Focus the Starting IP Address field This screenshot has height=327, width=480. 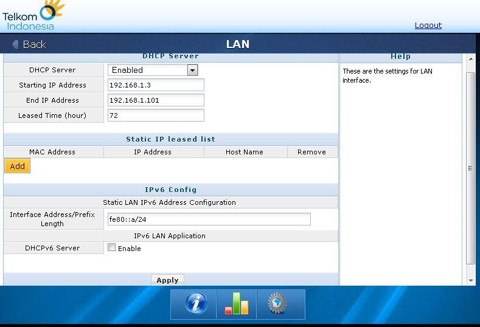156,85
